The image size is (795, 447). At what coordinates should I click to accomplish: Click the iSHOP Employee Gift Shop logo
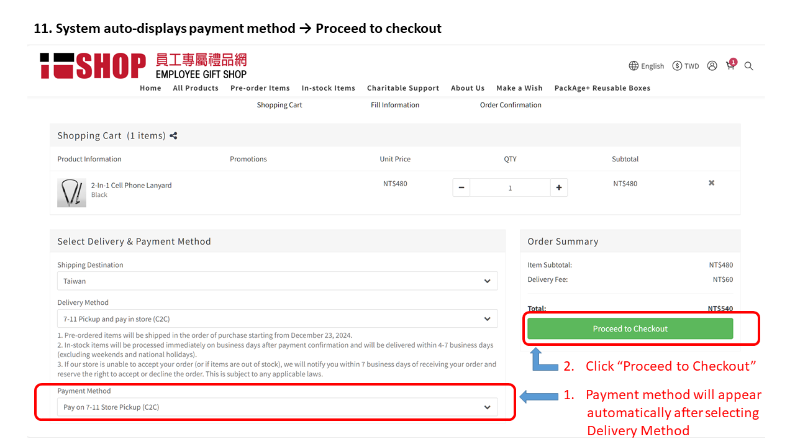tap(143, 66)
